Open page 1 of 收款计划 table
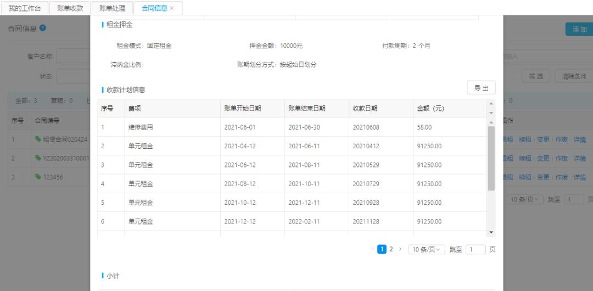This screenshot has height=291, width=593. pyautogui.click(x=382, y=249)
